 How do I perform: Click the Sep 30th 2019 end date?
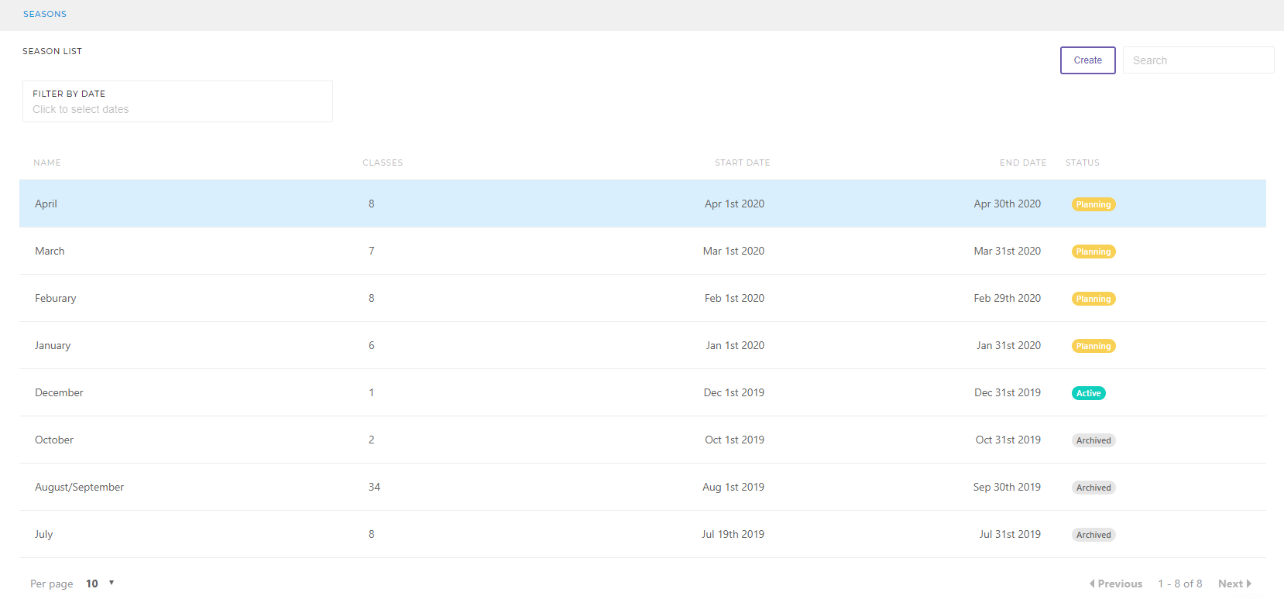coord(1007,487)
